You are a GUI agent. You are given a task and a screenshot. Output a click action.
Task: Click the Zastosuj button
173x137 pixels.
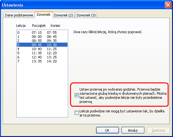158,130
